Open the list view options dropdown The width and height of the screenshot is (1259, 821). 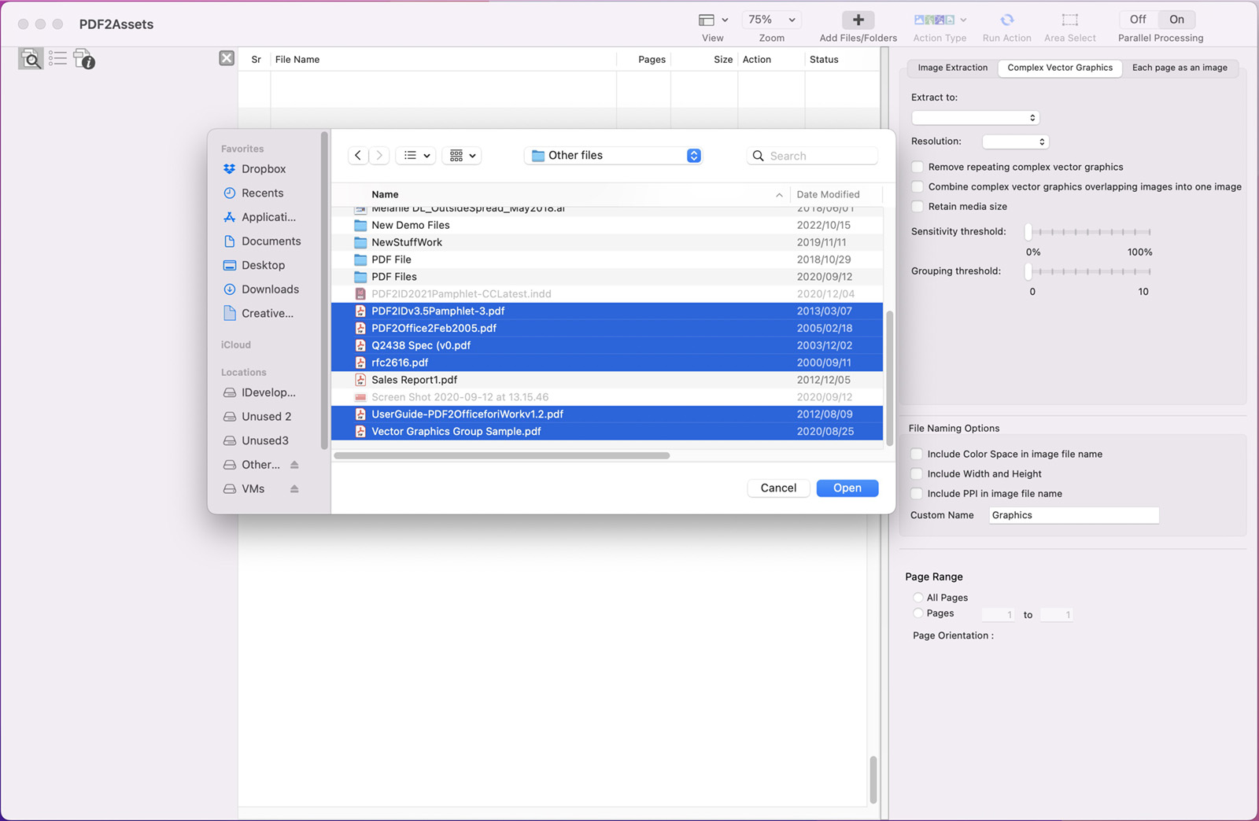[416, 156]
